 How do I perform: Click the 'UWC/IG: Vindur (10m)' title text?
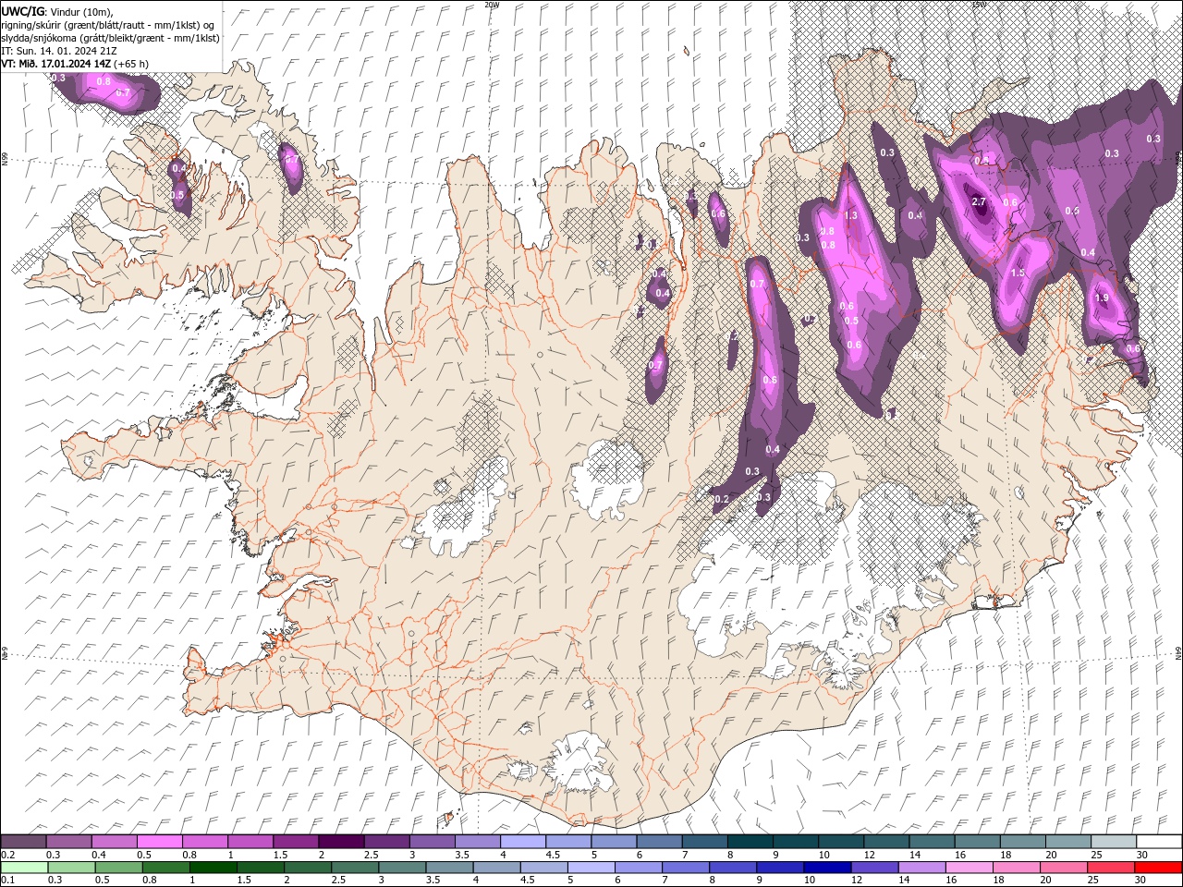tap(57, 11)
